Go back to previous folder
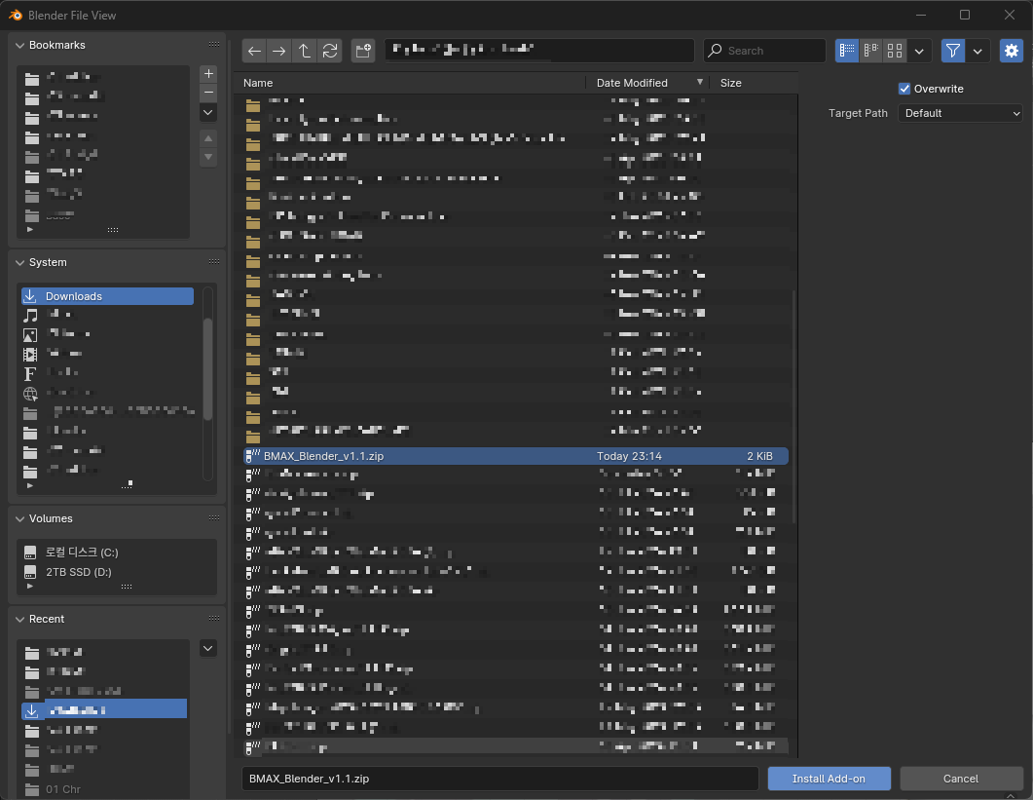 coord(254,51)
